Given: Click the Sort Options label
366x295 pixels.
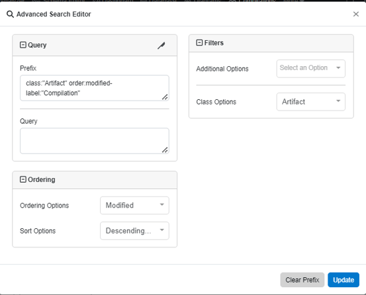Looking at the screenshot, I should coord(38,231).
